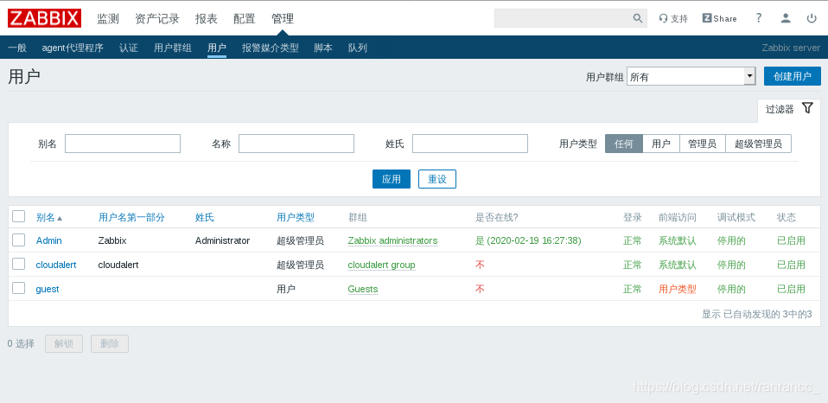Click Administrator surname cell
Screen dimensions: 828x403
click(222, 241)
